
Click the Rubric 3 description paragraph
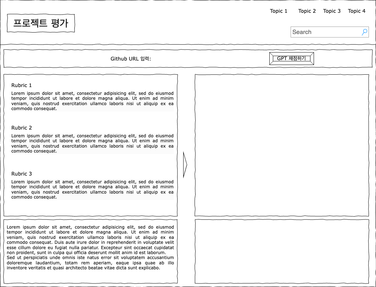click(92, 189)
